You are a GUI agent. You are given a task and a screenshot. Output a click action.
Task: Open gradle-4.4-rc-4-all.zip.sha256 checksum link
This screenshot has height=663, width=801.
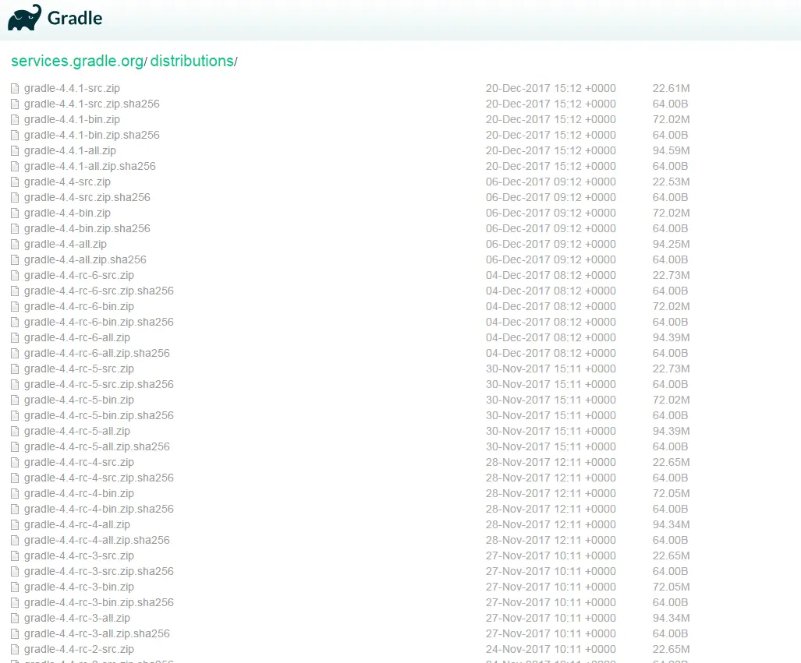point(97,540)
